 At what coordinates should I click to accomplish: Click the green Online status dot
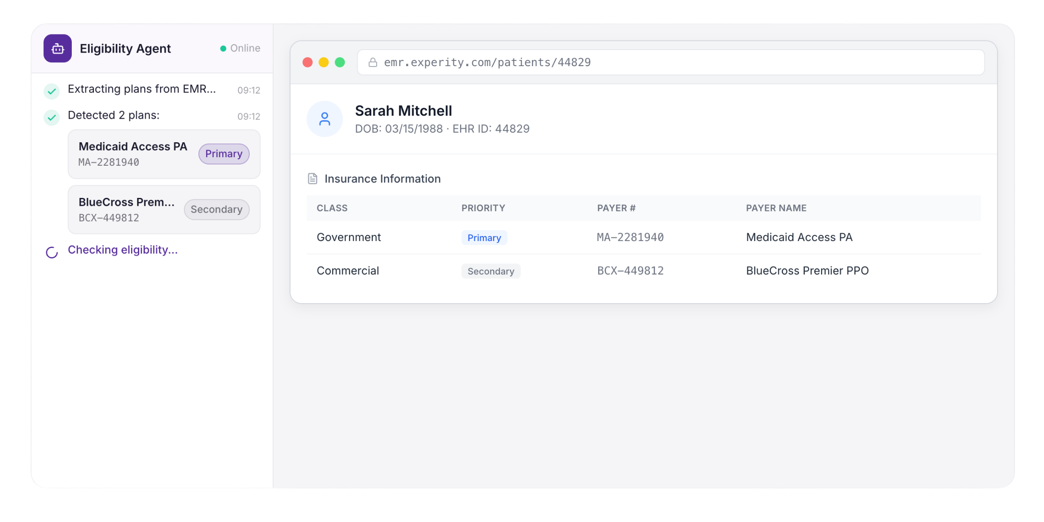[223, 48]
